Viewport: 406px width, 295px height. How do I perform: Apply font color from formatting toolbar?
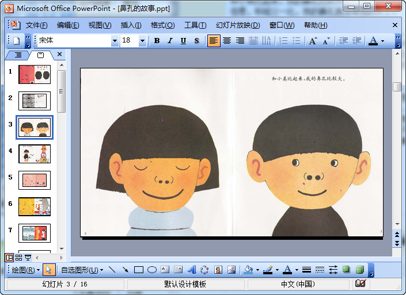point(373,41)
